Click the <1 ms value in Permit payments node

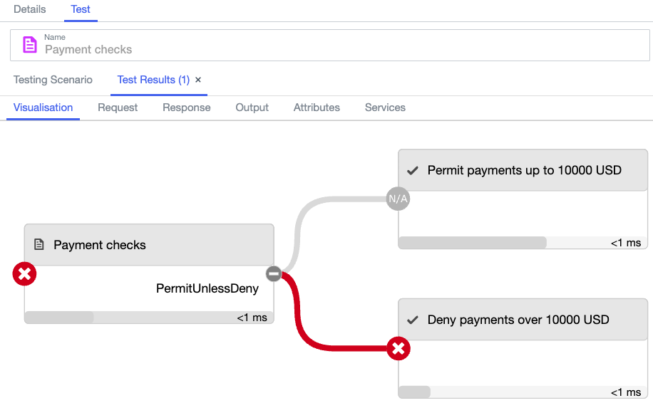point(626,243)
